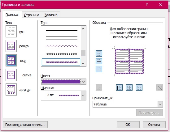Screen dimensions: 170x132
Task: Click the diagonal up border button
Action: [99, 87]
